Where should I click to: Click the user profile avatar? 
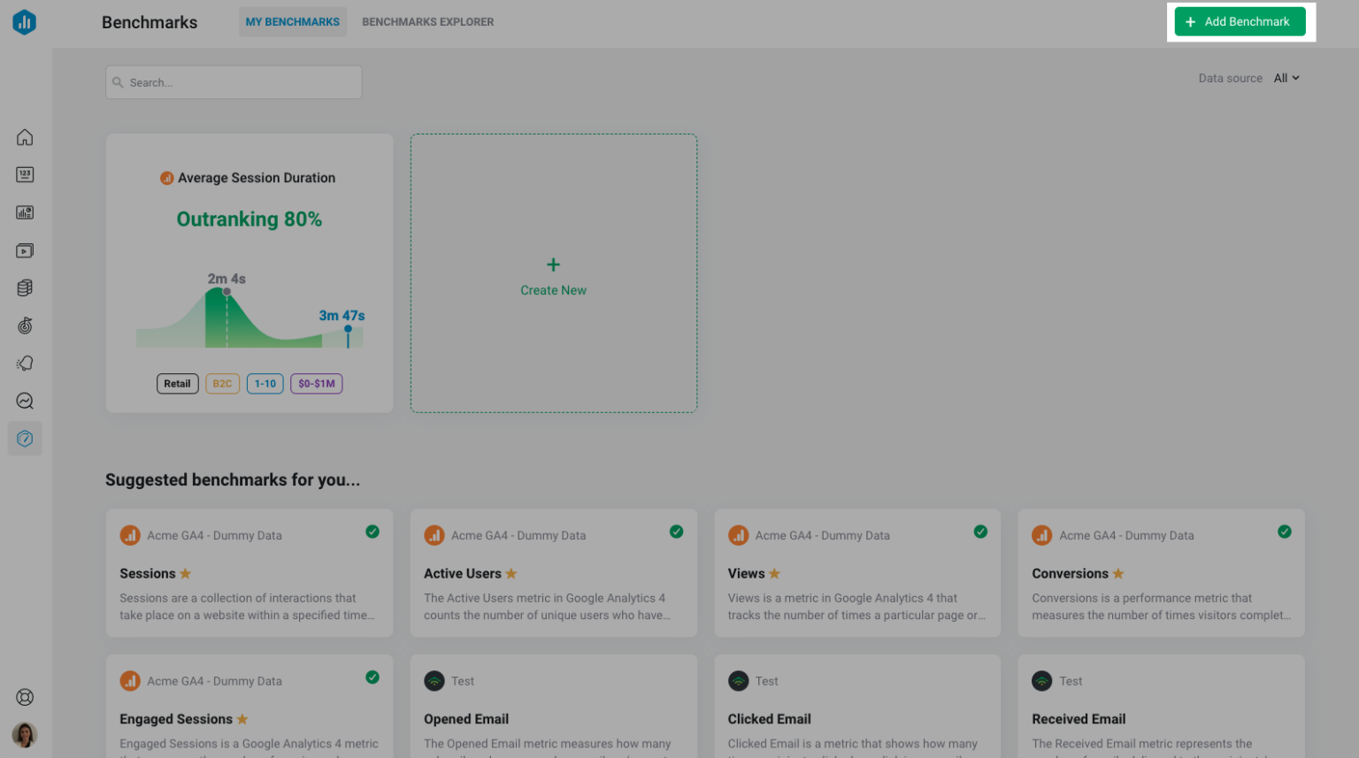(x=25, y=734)
